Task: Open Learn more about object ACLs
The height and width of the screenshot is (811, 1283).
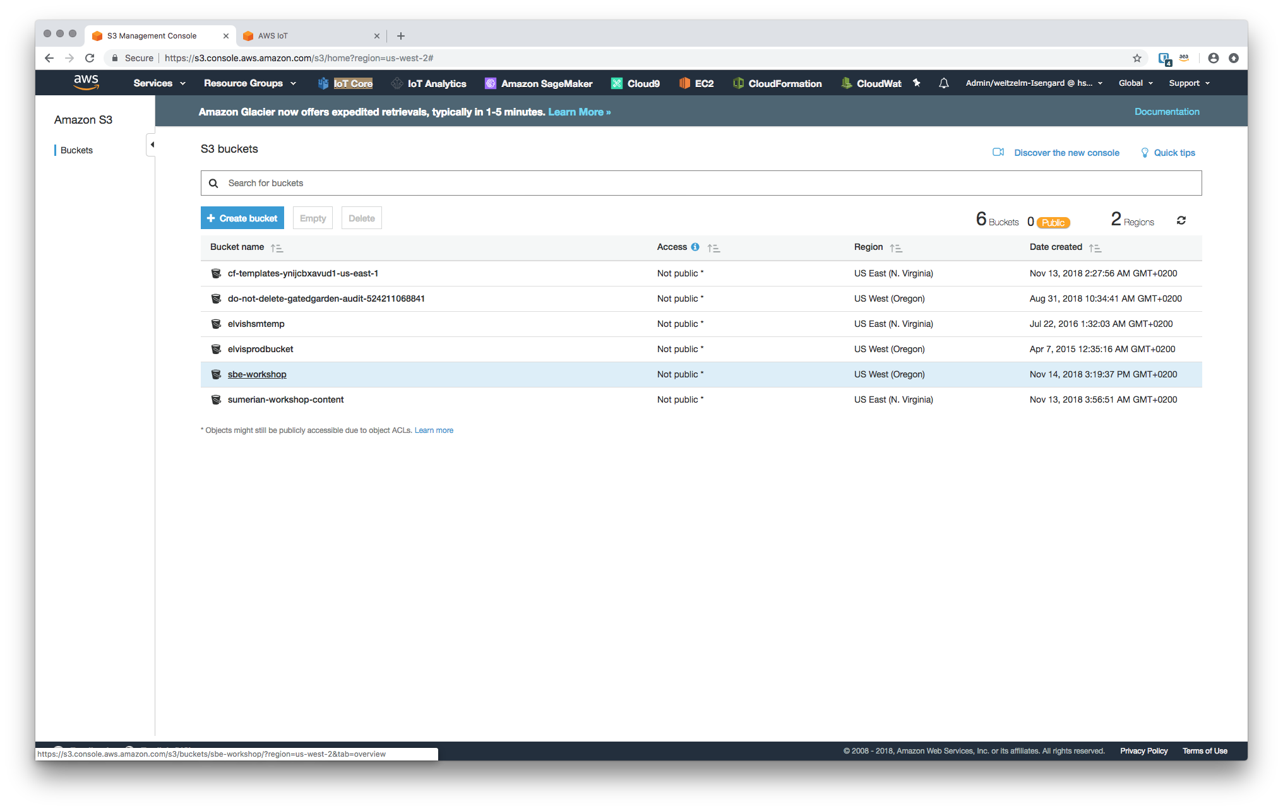Action: tap(434, 430)
